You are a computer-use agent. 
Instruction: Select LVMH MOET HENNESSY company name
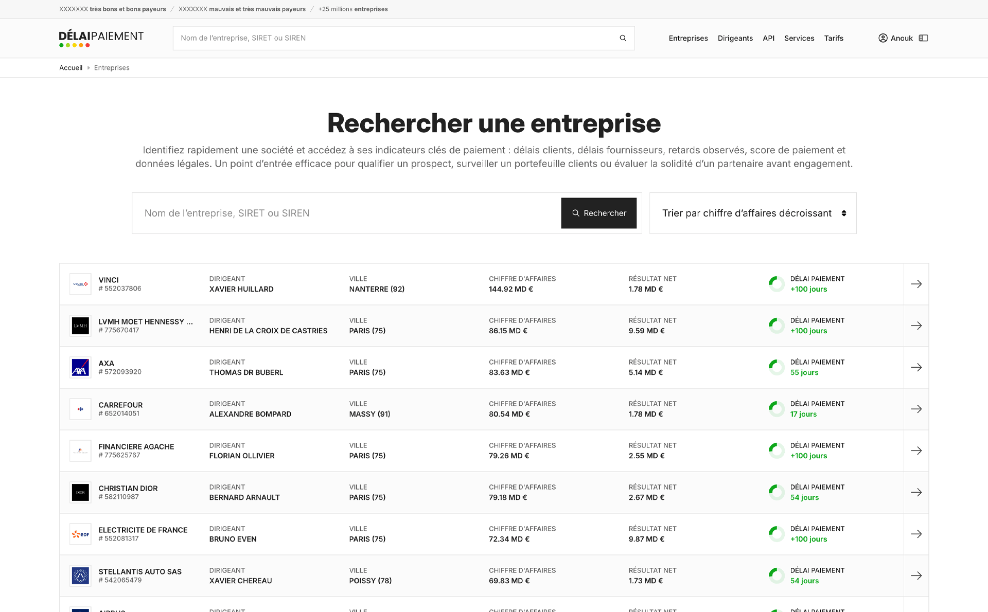click(146, 321)
